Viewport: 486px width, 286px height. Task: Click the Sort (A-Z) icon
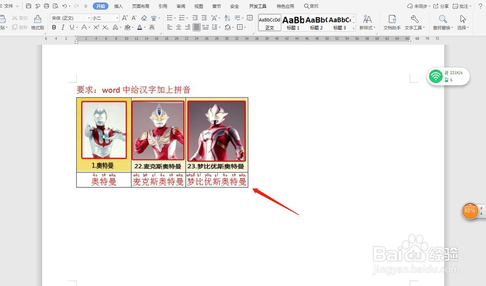coord(227,18)
